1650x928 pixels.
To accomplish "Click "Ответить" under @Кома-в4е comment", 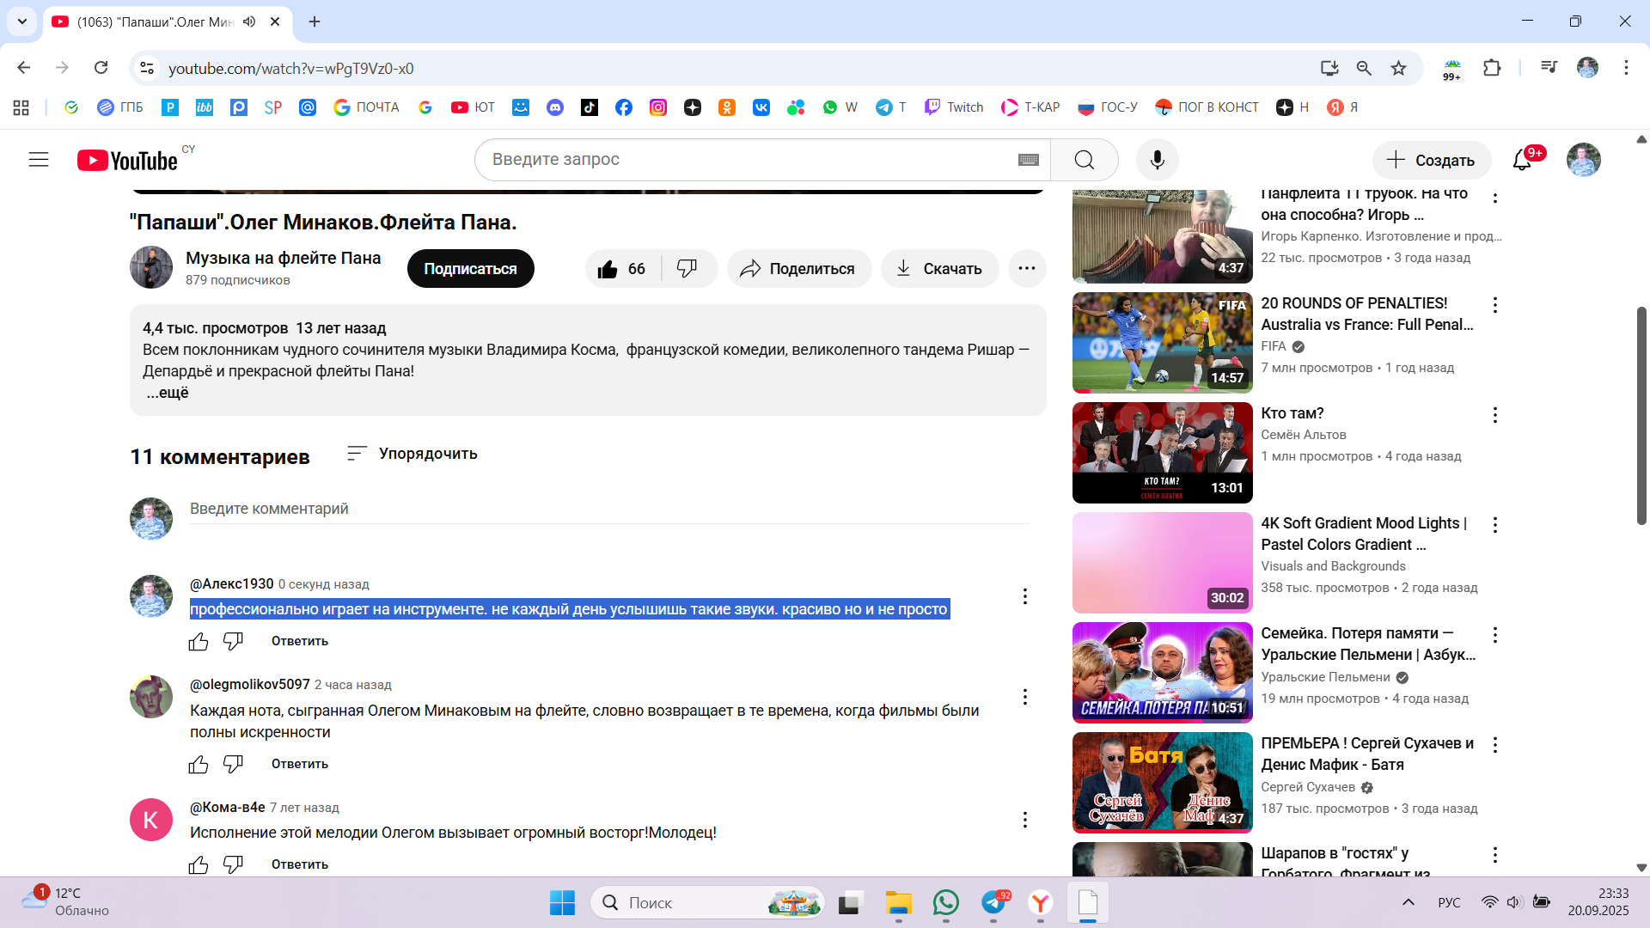I will click(x=299, y=864).
